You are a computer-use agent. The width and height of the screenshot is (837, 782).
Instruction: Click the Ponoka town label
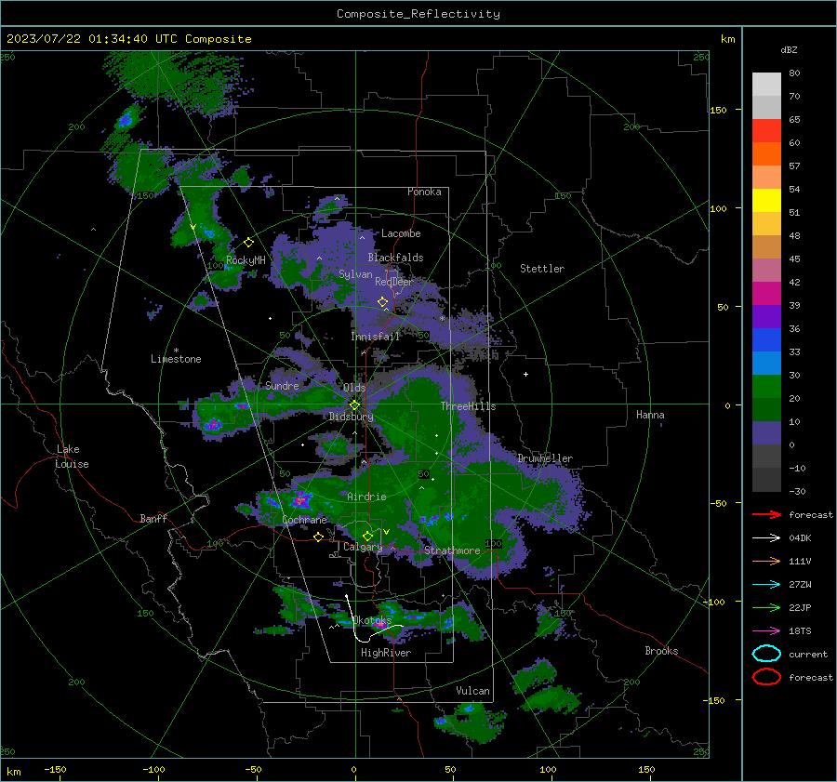[x=424, y=192]
